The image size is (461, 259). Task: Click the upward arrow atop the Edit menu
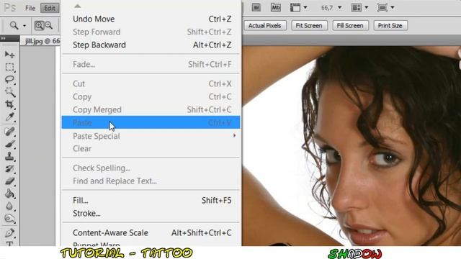click(77, 6)
